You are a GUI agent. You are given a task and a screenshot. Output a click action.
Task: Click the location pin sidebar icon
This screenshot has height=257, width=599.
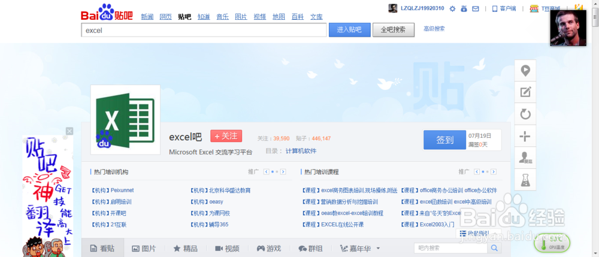525,70
